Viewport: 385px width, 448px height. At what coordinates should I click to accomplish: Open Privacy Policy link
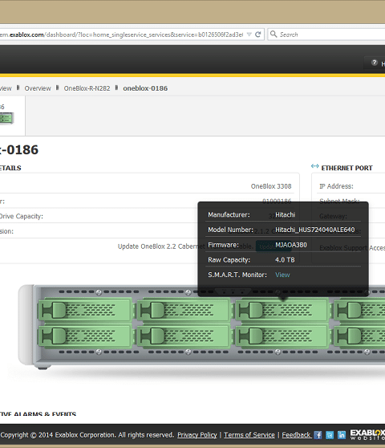pos(197,435)
